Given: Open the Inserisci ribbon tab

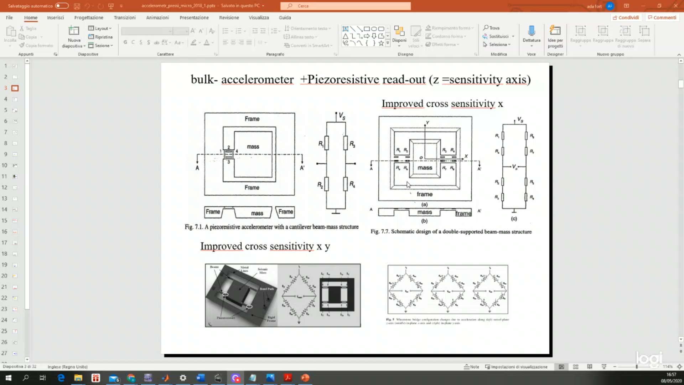Looking at the screenshot, I should [x=55, y=17].
